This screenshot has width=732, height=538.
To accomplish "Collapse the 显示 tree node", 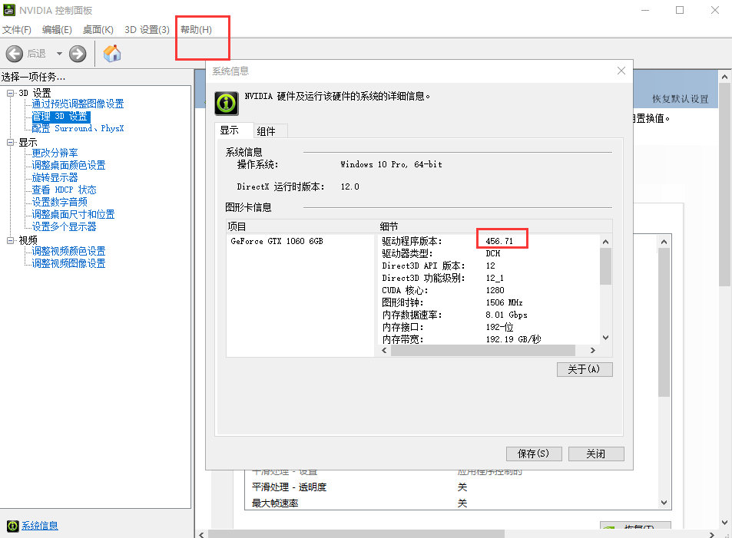I will tap(10, 142).
